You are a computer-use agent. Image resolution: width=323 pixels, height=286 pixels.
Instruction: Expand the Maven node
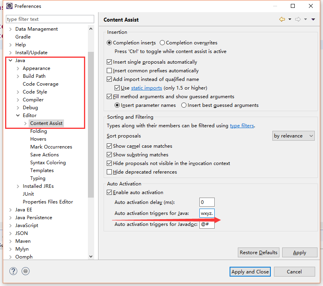[10, 241]
